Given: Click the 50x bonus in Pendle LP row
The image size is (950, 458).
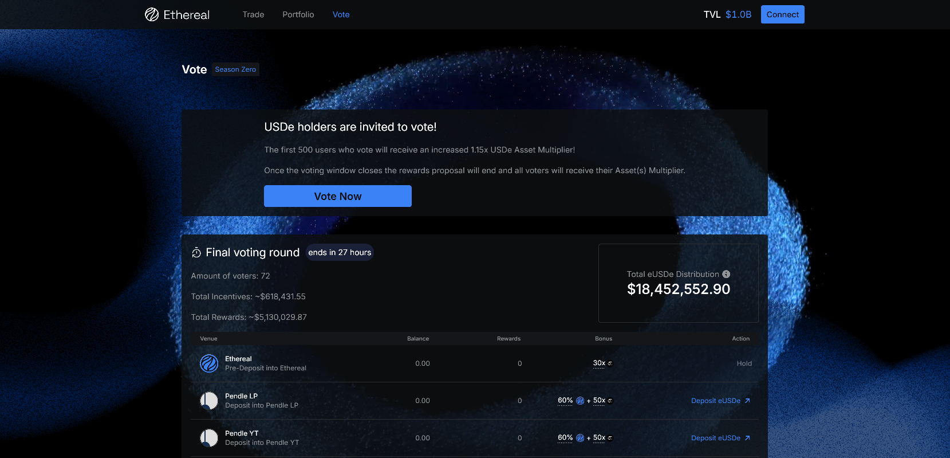Looking at the screenshot, I should tap(599, 400).
